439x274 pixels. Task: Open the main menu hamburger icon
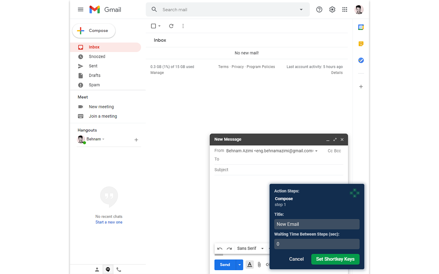point(81,10)
